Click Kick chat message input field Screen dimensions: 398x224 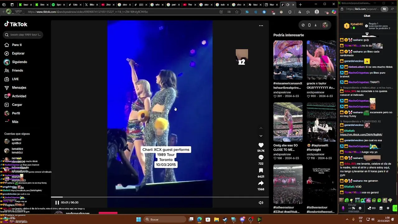coord(352,208)
